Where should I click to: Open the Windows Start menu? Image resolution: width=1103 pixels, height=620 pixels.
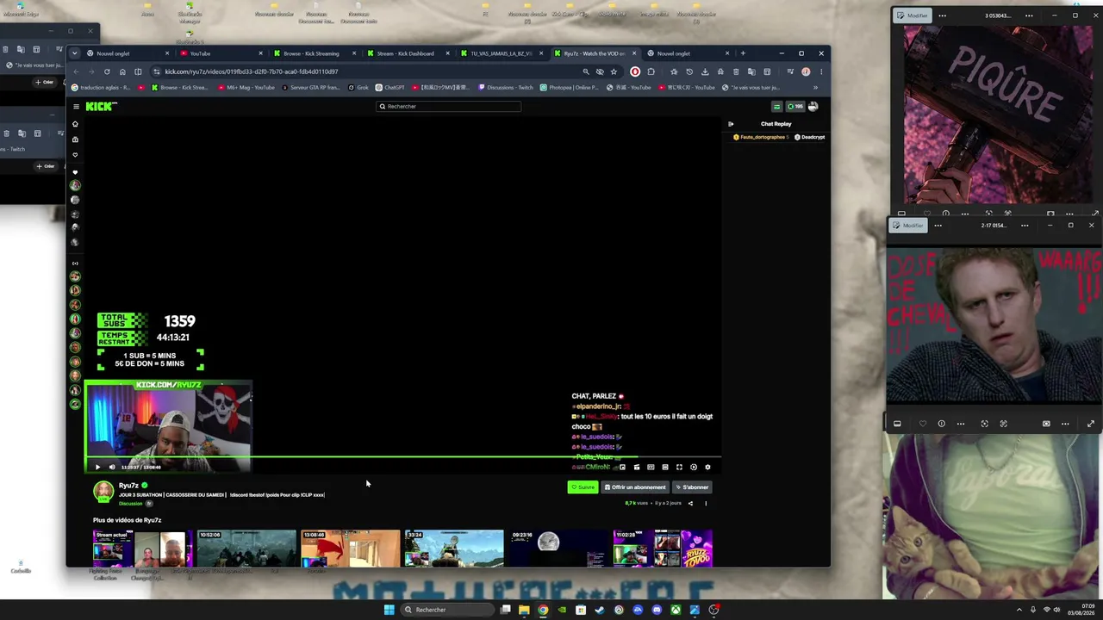pos(389,610)
